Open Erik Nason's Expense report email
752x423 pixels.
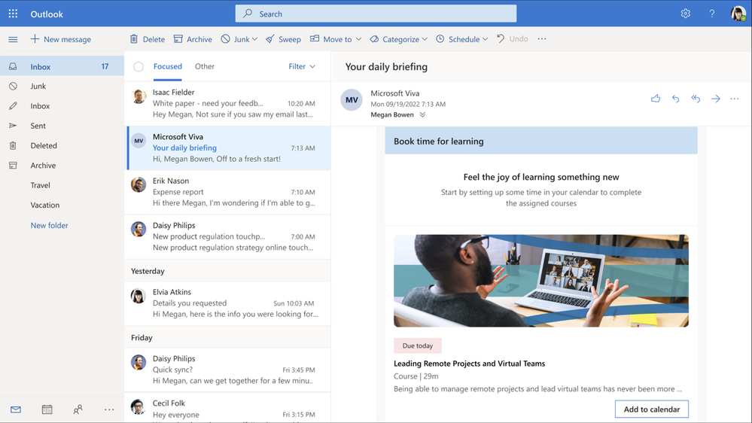coord(227,193)
